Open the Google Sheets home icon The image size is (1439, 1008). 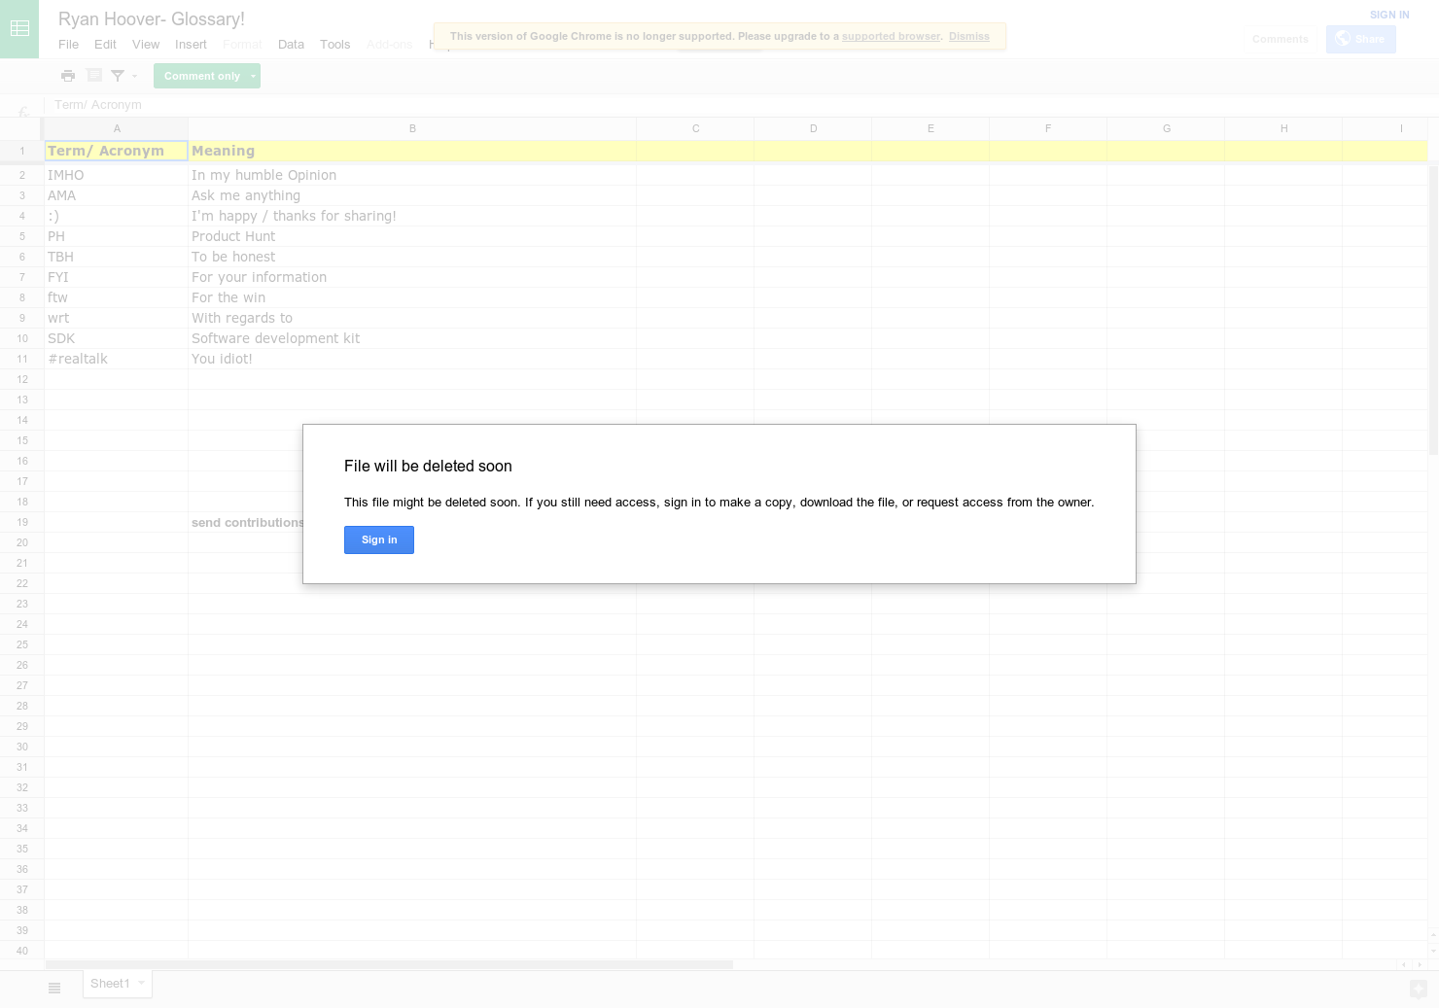tap(19, 29)
